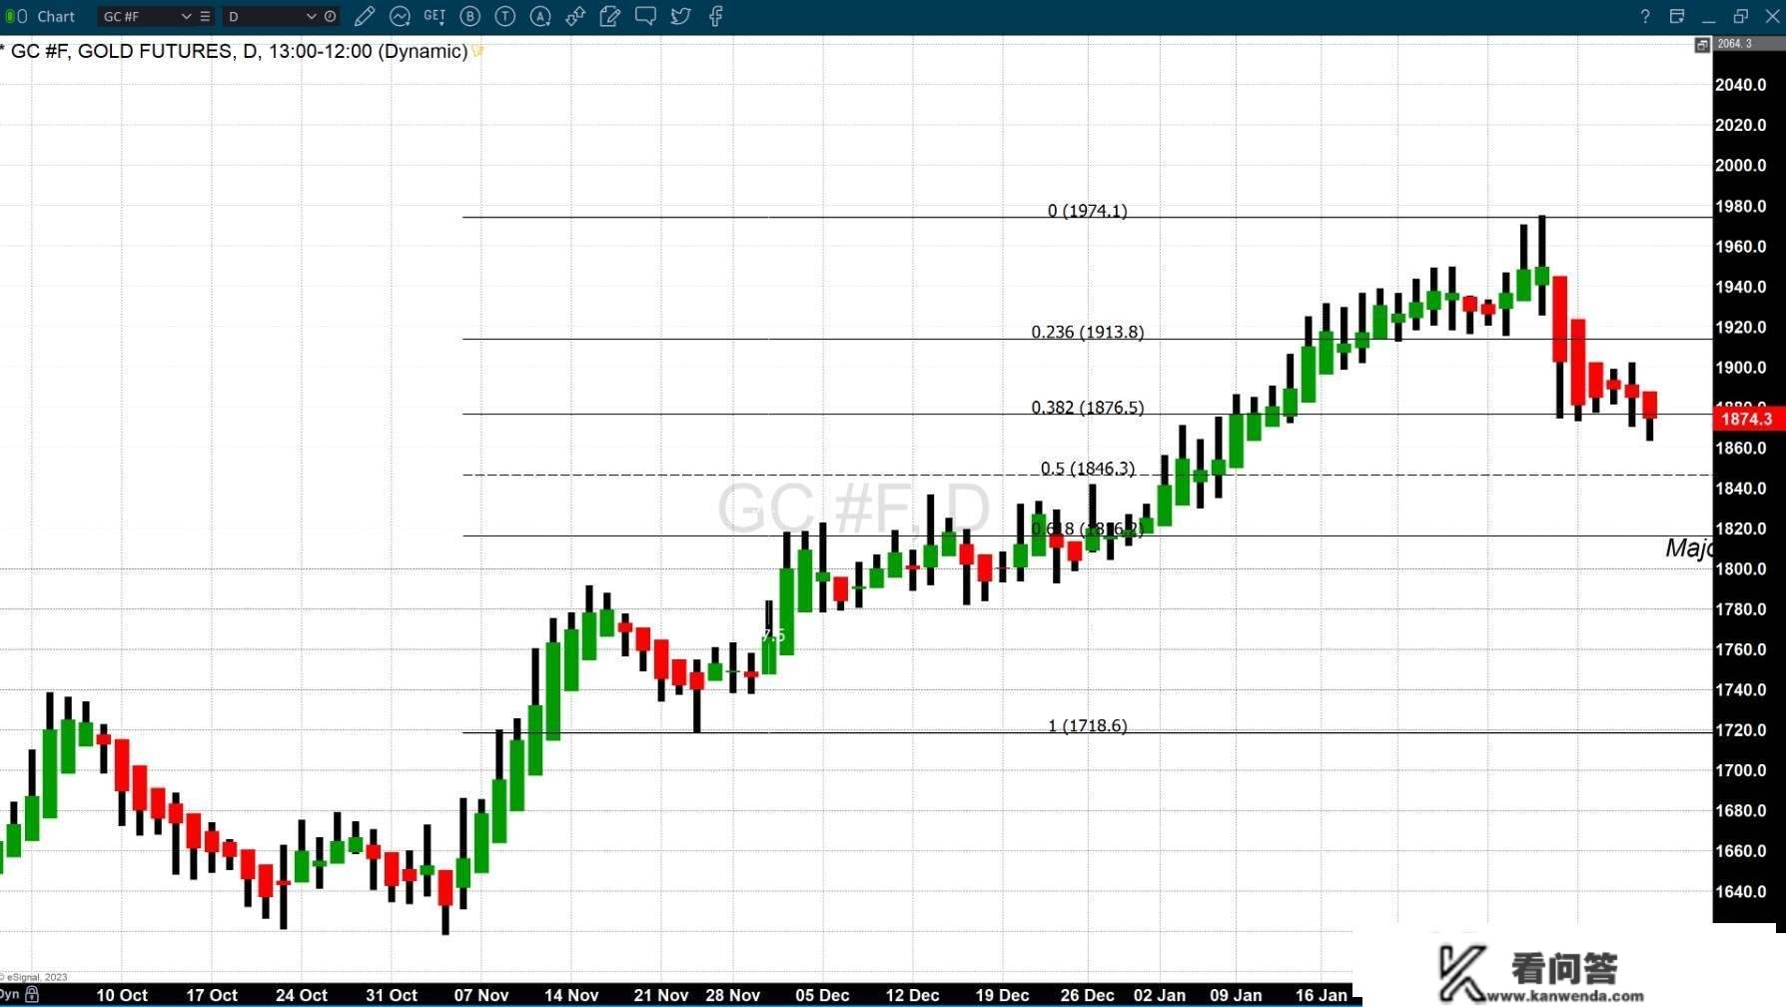Click the 02 Jan date axis label
Viewport: 1786px width, 1007px height.
(x=1160, y=995)
